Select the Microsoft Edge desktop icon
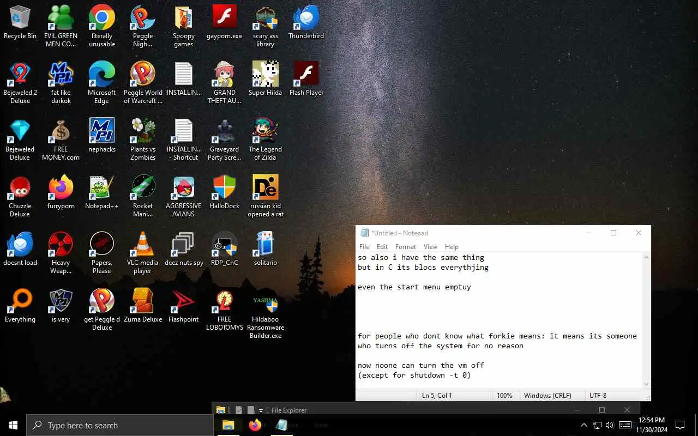The width and height of the screenshot is (698, 436). click(x=102, y=83)
